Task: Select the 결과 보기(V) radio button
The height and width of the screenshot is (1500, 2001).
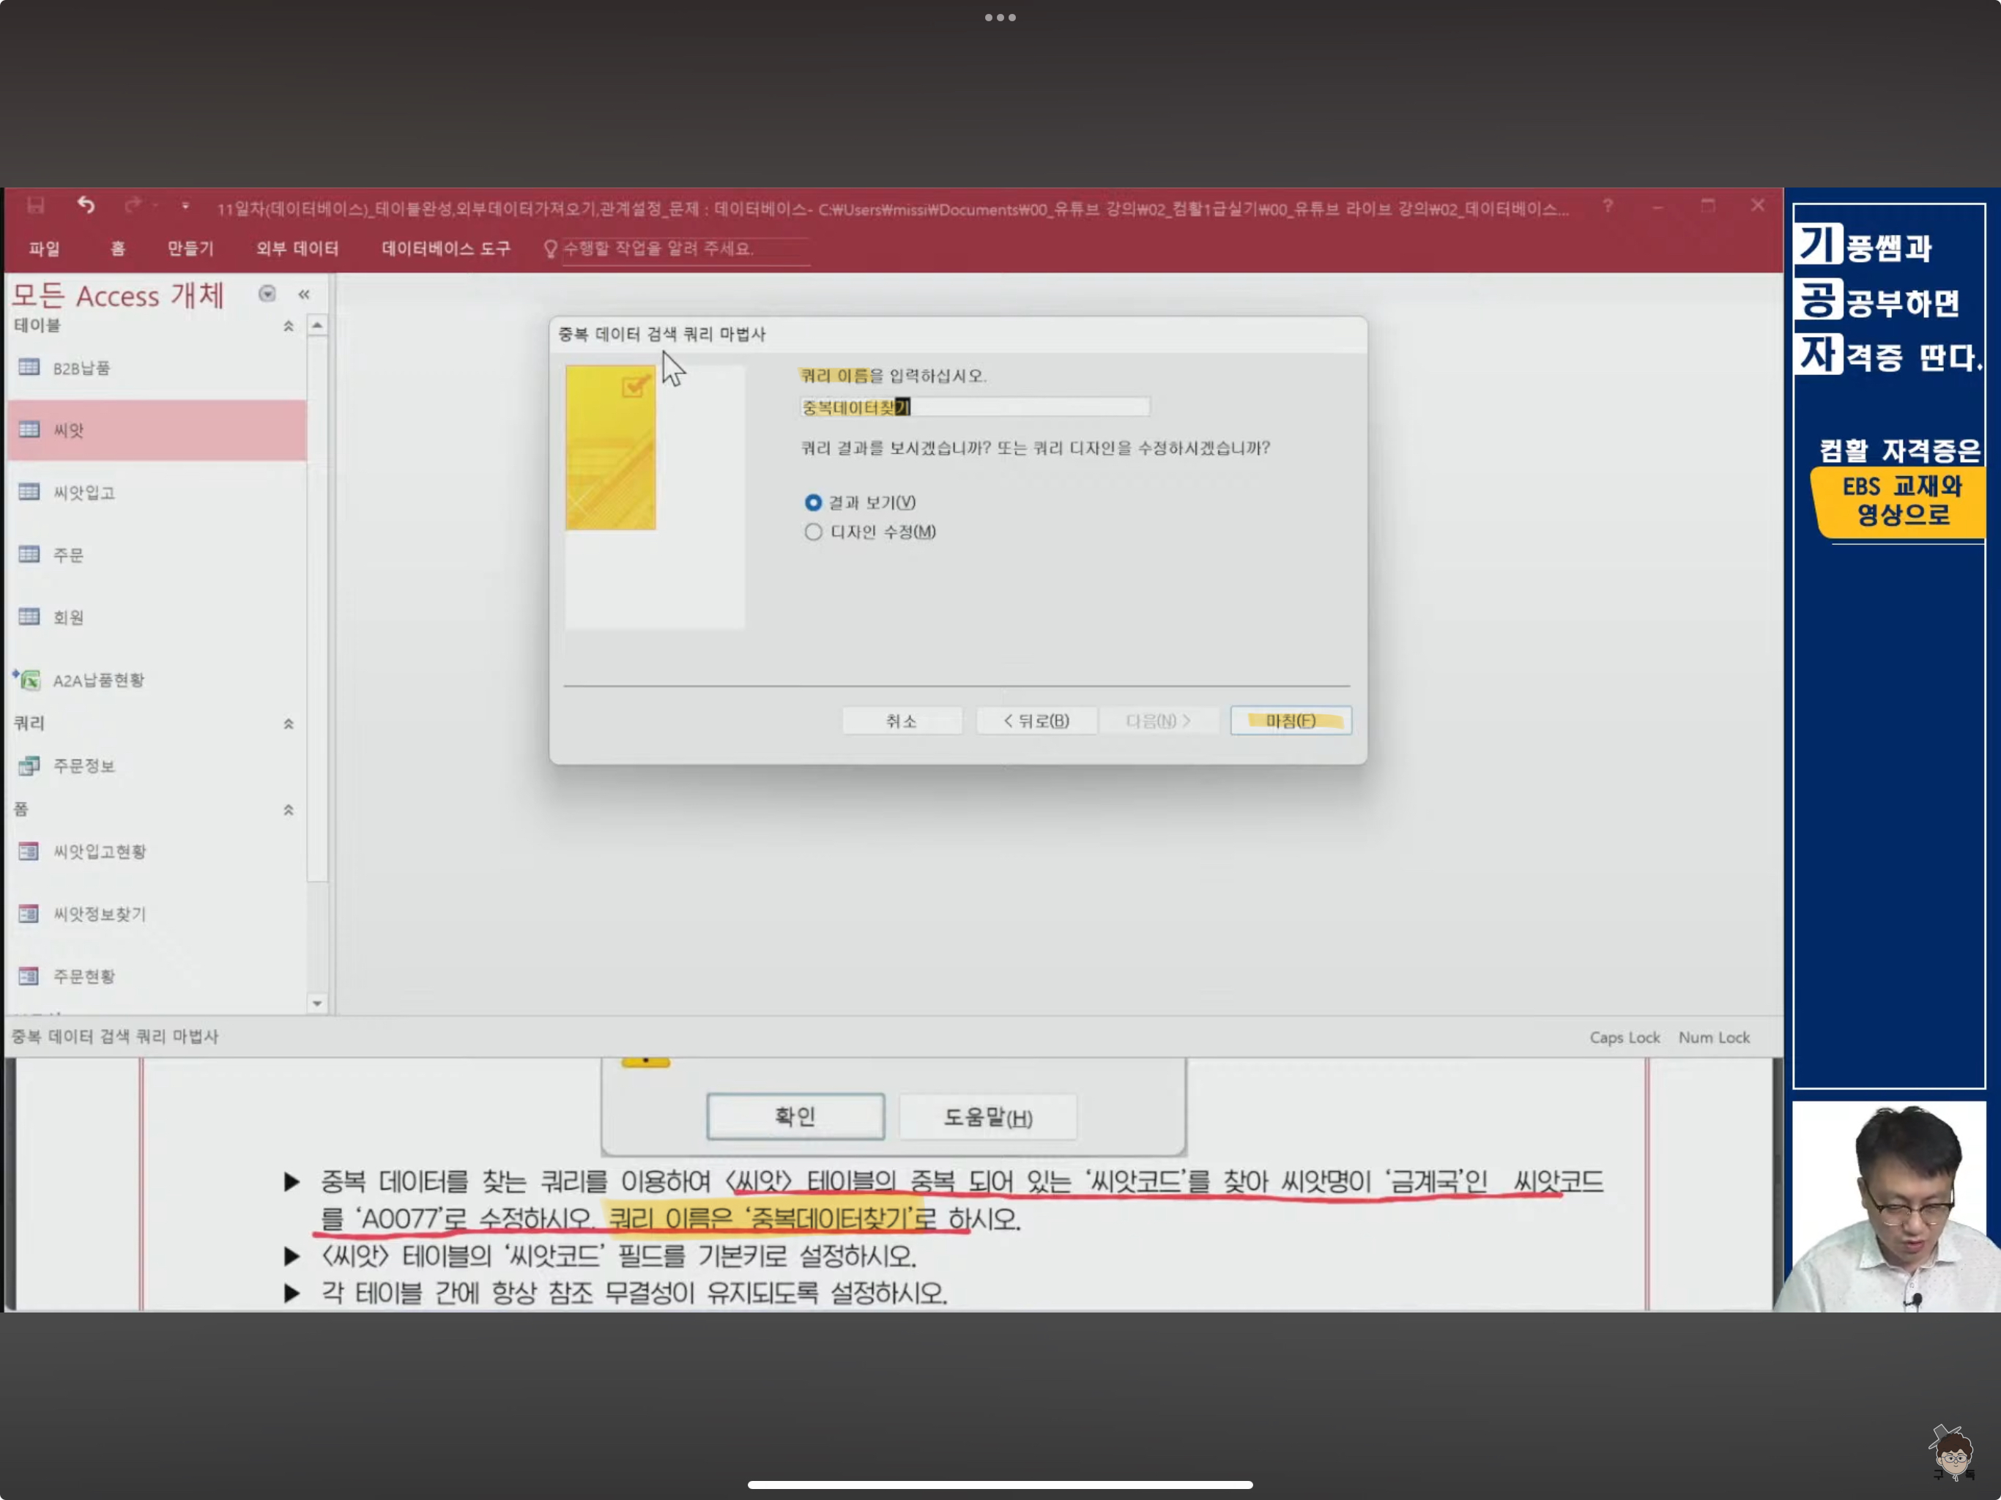Action: point(813,502)
